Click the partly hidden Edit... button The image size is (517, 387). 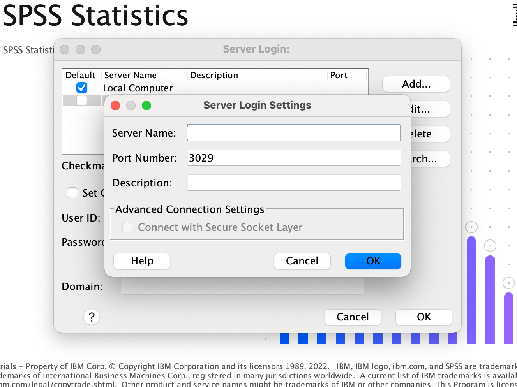tap(429, 109)
